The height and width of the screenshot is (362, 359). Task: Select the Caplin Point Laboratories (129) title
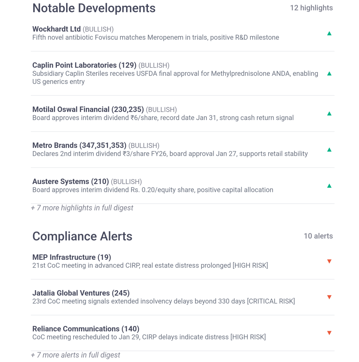click(x=84, y=65)
